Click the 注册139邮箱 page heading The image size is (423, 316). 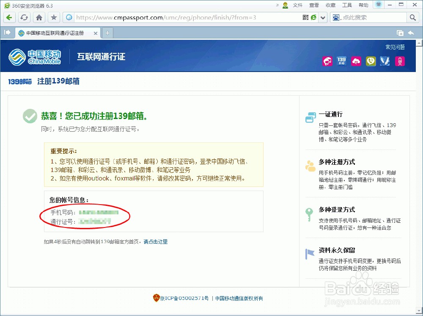click(58, 81)
